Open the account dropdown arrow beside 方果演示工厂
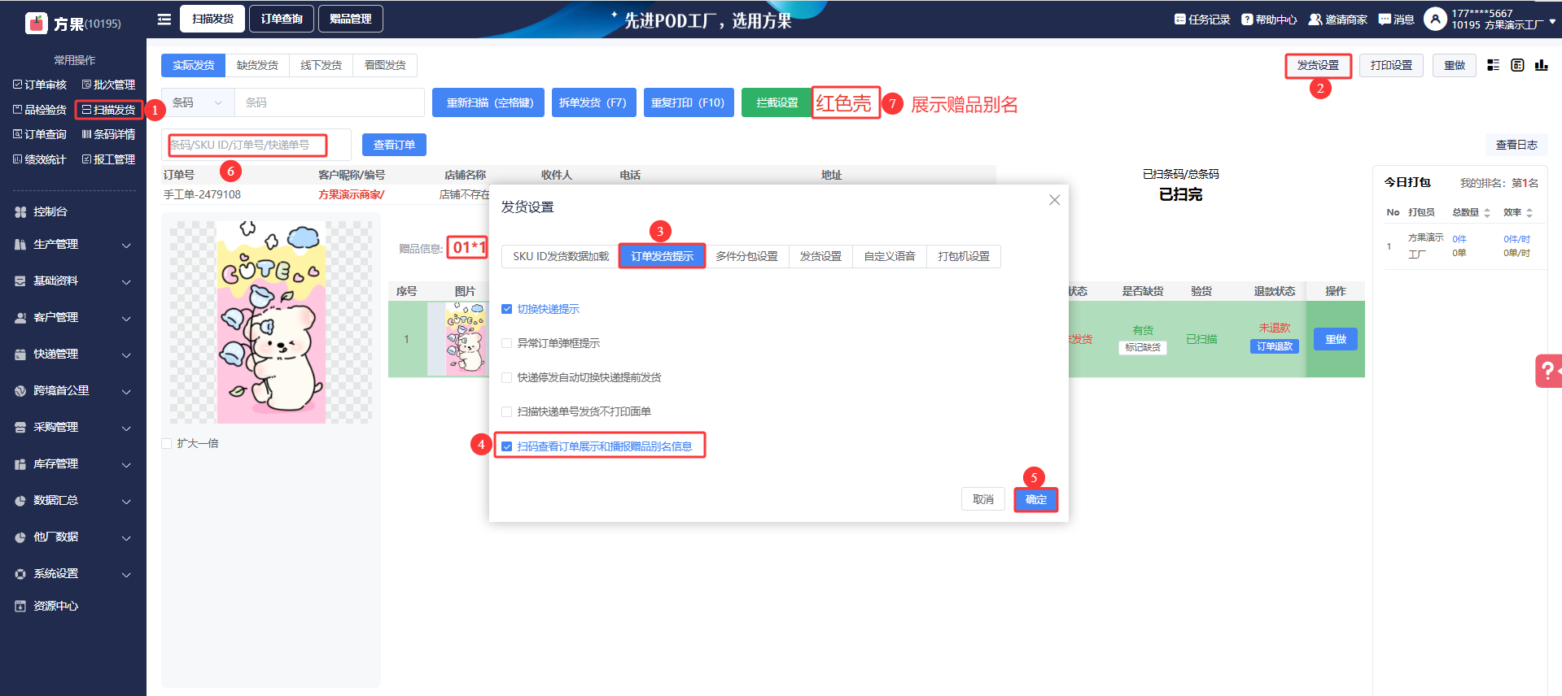Image resolution: width=1562 pixels, height=696 pixels. click(x=1552, y=22)
